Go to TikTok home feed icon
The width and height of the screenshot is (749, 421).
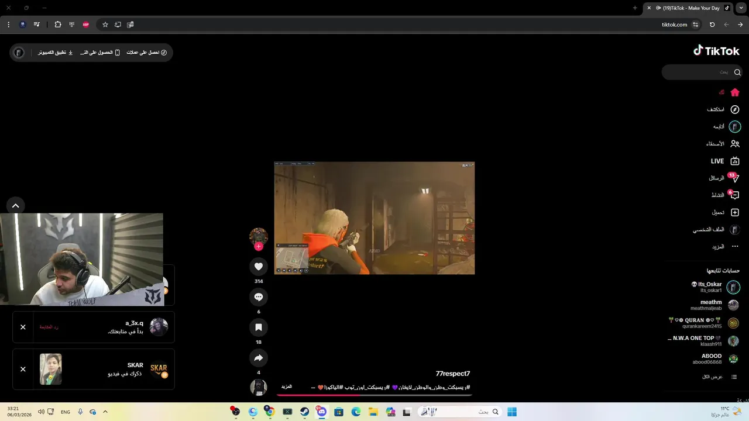pos(735,92)
